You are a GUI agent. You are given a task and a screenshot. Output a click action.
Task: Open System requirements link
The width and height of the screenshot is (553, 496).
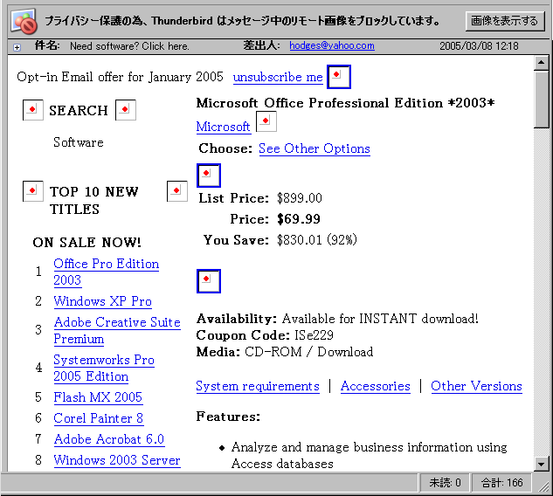point(258,386)
